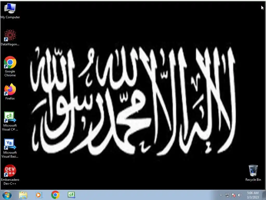Select the Embarcadero Dev-C++ shortcut
The width and height of the screenshot is (266, 200).
tap(10, 175)
